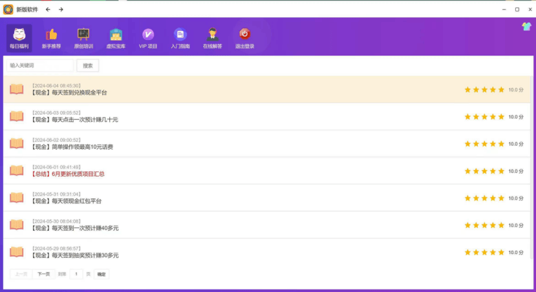536x292 pixels.
Task: Open the VIP 项目 icon
Action: pyautogui.click(x=148, y=35)
